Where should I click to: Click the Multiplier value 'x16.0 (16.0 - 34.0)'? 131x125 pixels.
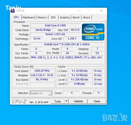[x=42, y=75]
